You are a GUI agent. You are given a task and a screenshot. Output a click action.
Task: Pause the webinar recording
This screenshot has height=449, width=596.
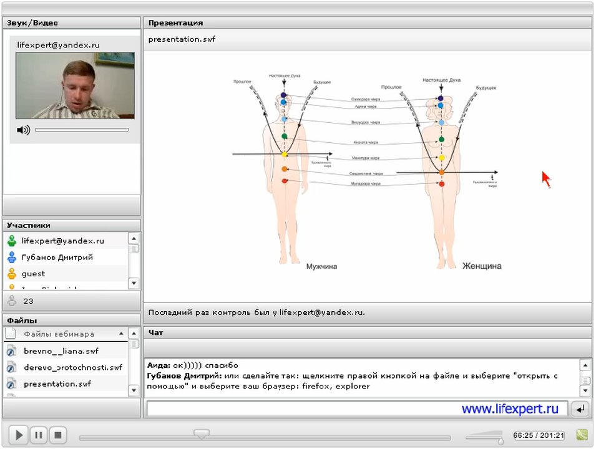point(39,435)
